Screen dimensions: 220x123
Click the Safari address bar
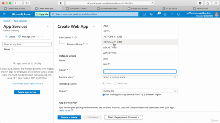110,3
